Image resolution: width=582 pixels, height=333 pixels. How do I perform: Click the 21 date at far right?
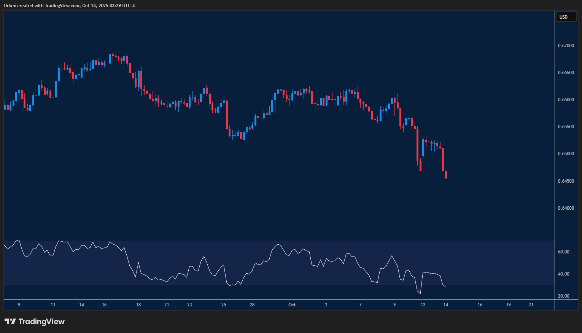coord(531,305)
